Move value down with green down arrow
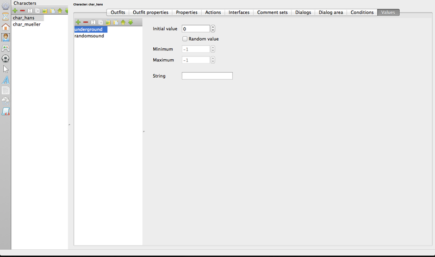Screen dimensions: 435x257 [130, 22]
